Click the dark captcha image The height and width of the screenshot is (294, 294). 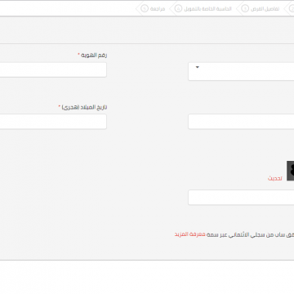291,171
